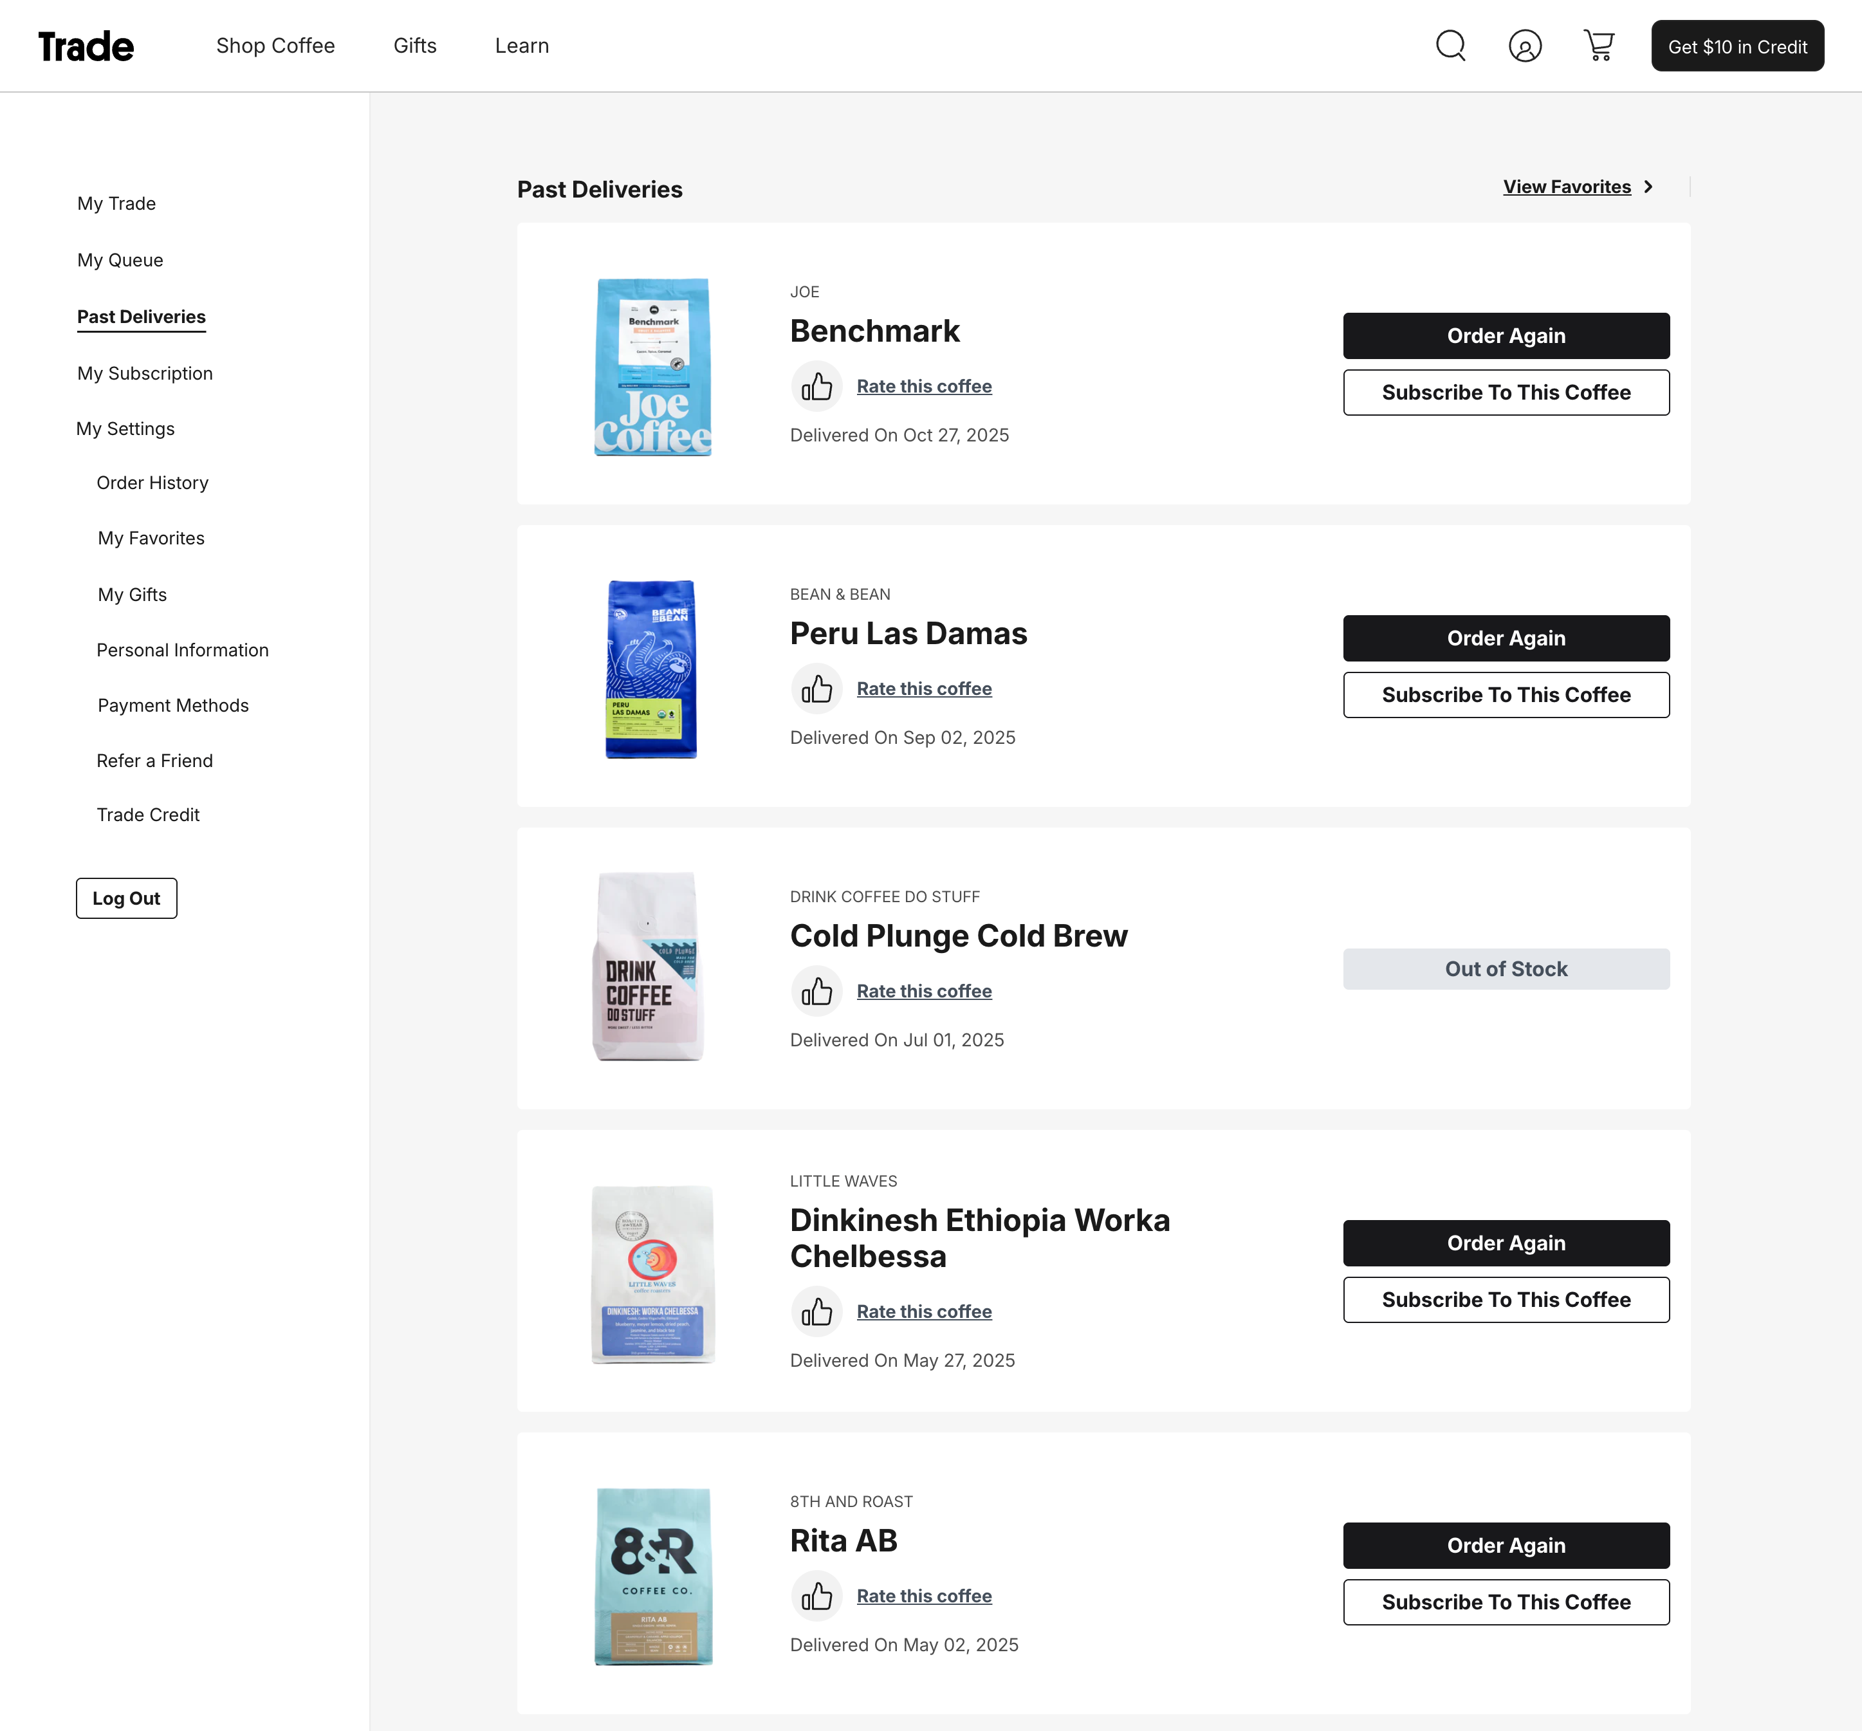Click thumbs-up icon for Benchmark coffee
This screenshot has width=1862, height=1731.
[816, 386]
